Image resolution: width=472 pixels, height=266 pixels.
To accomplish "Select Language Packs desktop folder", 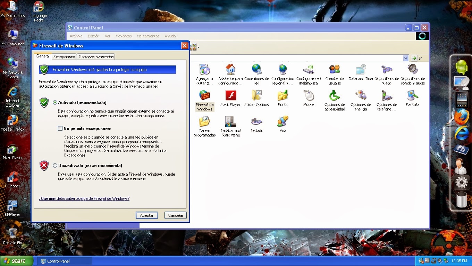I will click(x=39, y=11).
